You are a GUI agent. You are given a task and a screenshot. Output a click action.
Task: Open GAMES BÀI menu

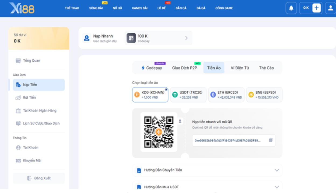(x=139, y=8)
